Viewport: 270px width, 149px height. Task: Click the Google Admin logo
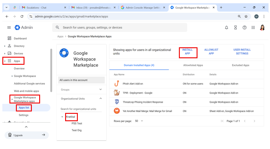[24, 27]
